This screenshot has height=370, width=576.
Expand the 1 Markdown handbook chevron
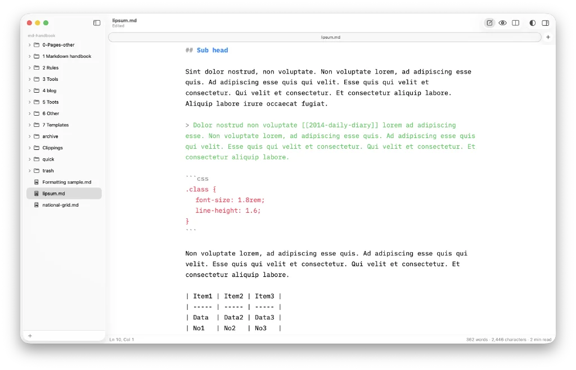pyautogui.click(x=29, y=56)
